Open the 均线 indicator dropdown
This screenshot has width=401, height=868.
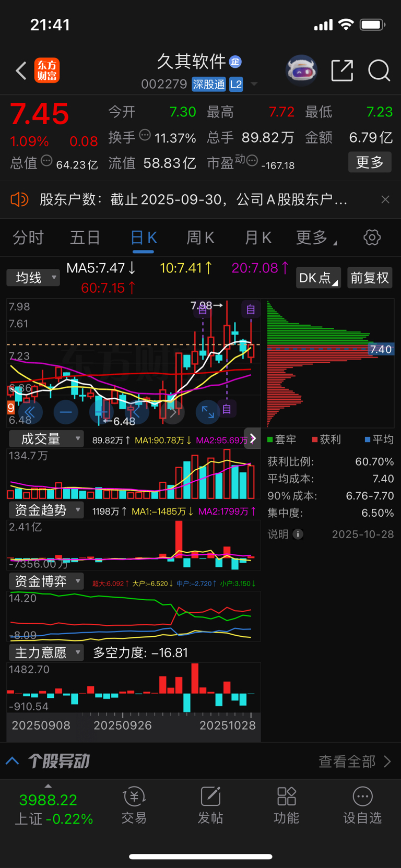click(33, 278)
